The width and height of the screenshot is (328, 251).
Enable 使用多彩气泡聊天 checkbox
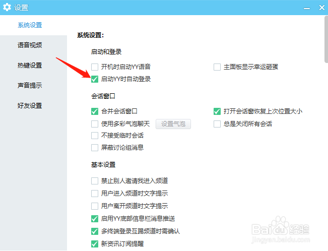click(95, 124)
